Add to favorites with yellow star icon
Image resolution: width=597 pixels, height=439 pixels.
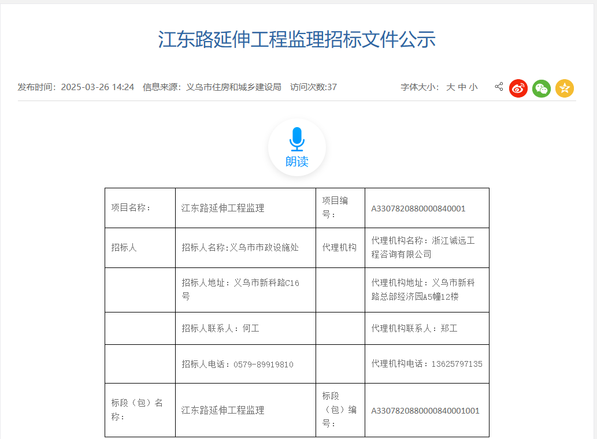(565, 88)
